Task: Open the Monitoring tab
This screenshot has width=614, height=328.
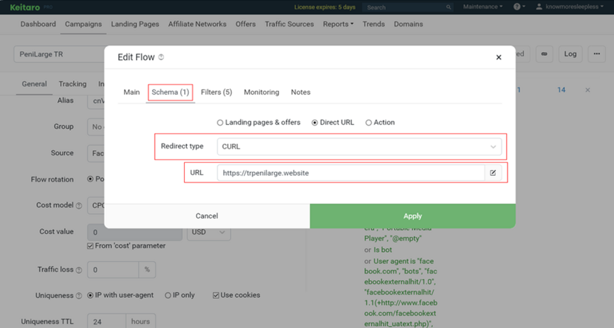Action: [x=261, y=92]
